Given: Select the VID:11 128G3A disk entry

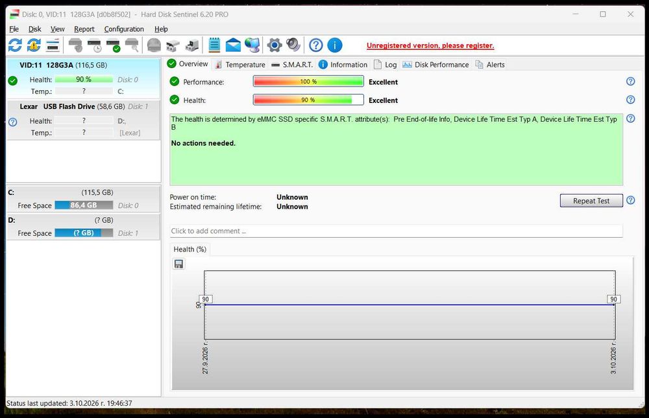Looking at the screenshot, I should 84,78.
